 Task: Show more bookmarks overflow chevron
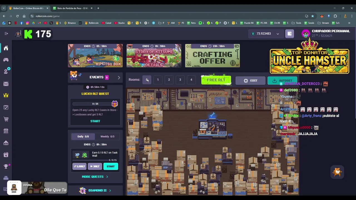click(x=349, y=23)
